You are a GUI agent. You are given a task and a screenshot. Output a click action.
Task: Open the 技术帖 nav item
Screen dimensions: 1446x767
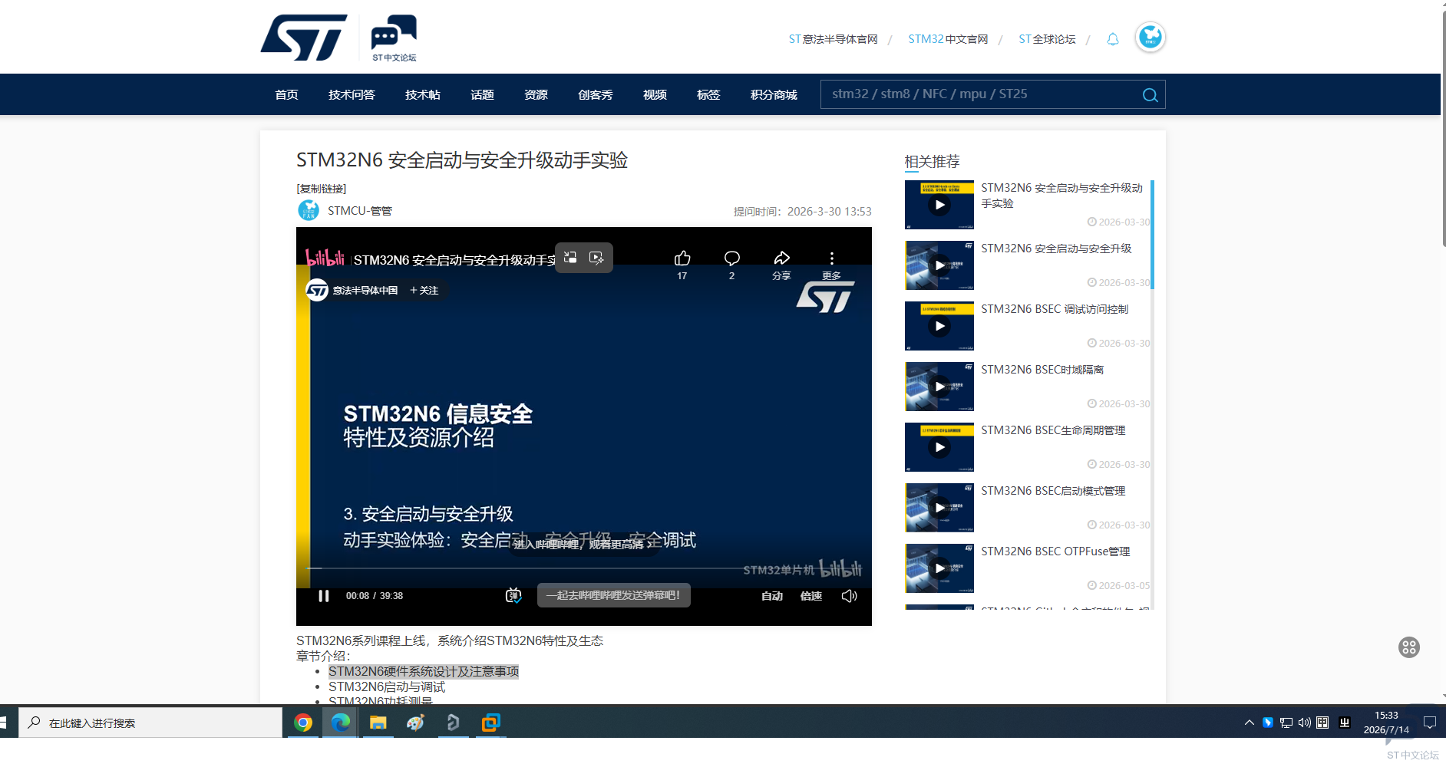pyautogui.click(x=423, y=94)
